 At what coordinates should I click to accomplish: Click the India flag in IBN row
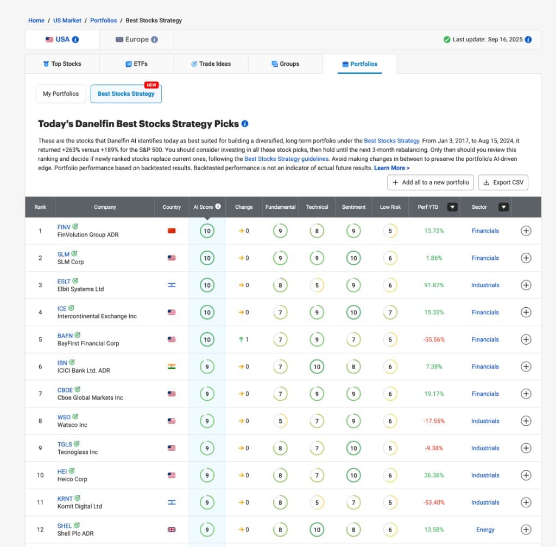pos(172,366)
